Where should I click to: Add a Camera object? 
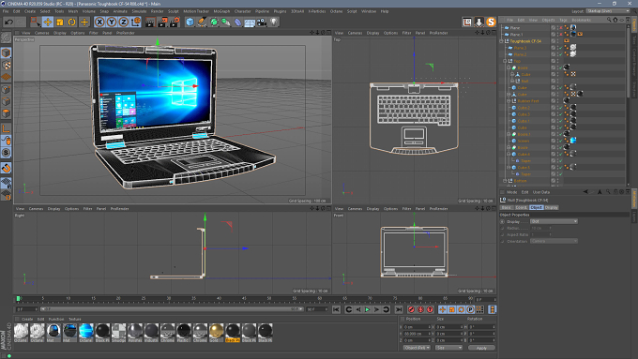tap(262, 22)
